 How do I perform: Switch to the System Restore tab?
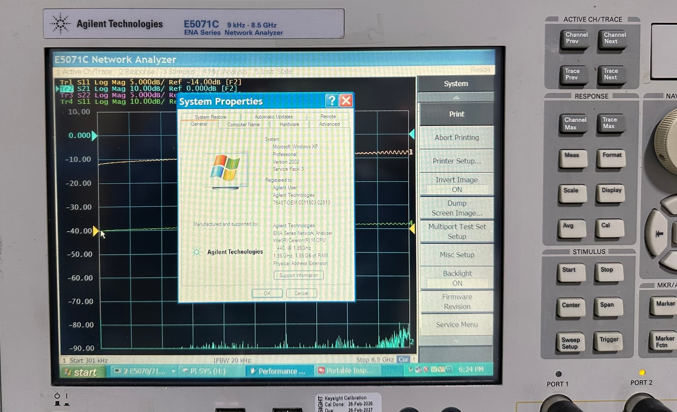pos(211,117)
